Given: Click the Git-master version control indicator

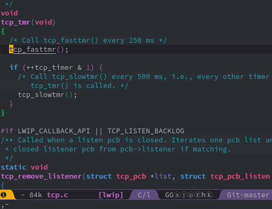Looking at the screenshot, I should [x=248, y=195].
